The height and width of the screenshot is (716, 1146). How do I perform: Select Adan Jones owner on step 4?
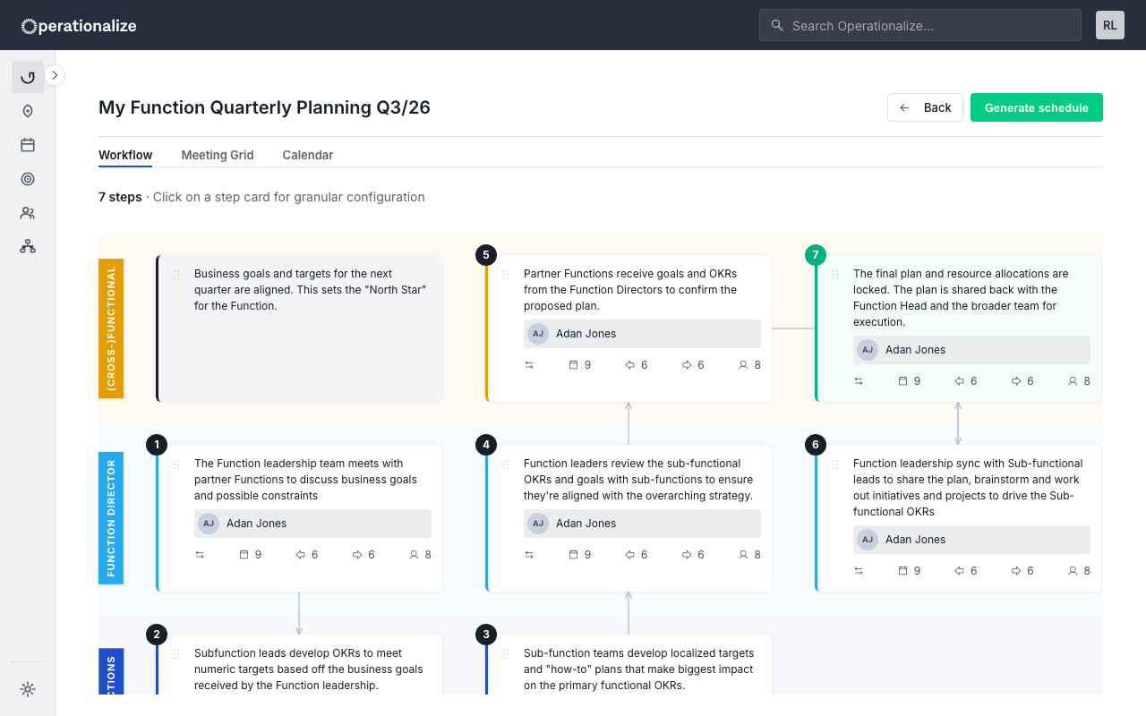tap(642, 524)
